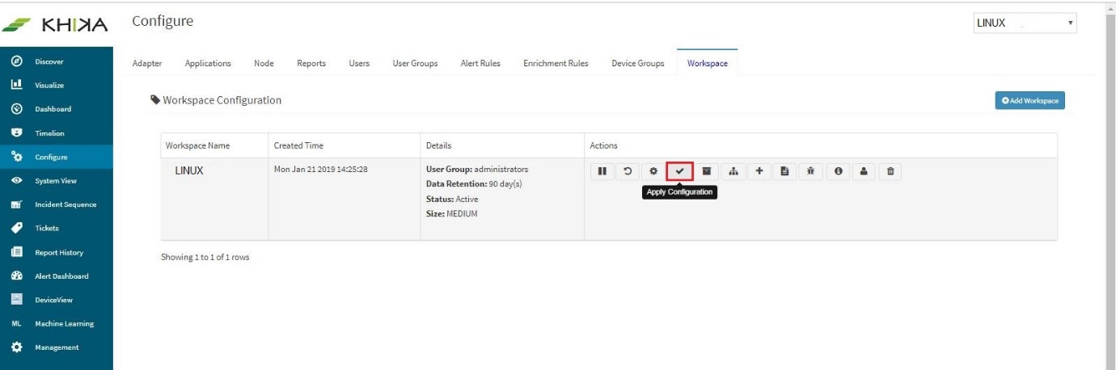Select Configure in the sidebar
The image size is (1116, 370).
click(57, 157)
